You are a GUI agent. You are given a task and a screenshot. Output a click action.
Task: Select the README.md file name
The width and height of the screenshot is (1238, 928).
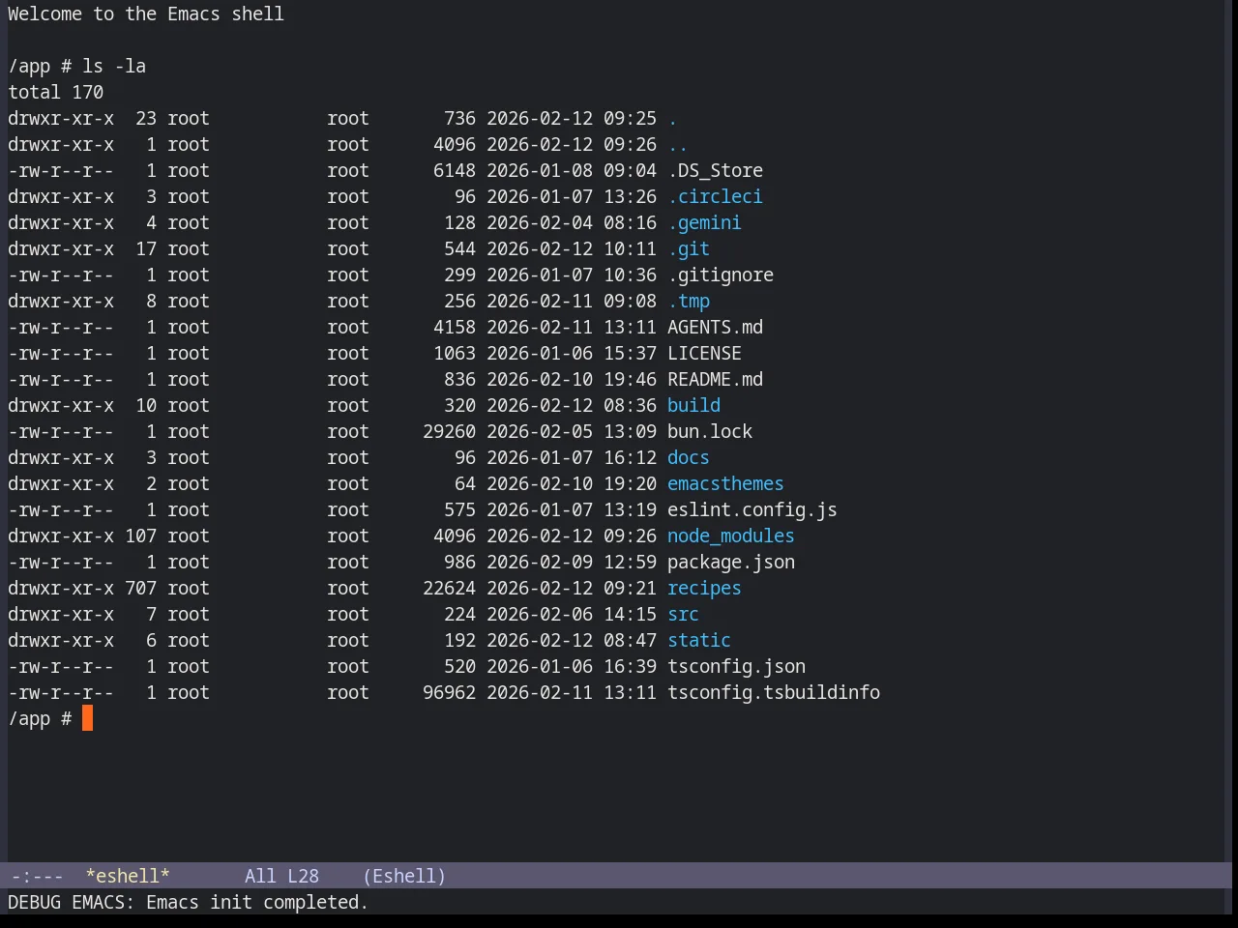715,380
